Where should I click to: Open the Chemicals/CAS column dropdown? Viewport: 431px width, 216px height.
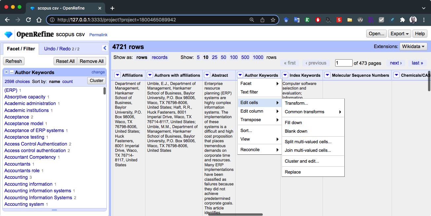point(397,75)
